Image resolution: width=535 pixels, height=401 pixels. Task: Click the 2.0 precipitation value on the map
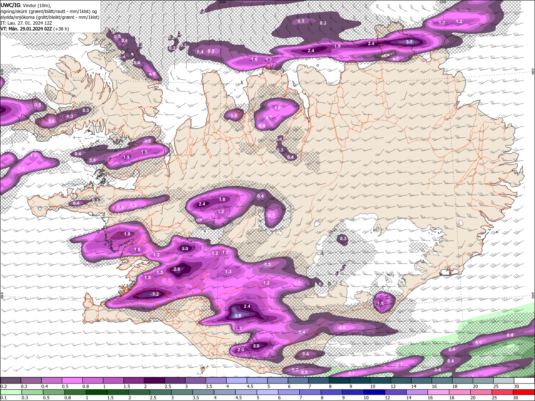(241, 350)
